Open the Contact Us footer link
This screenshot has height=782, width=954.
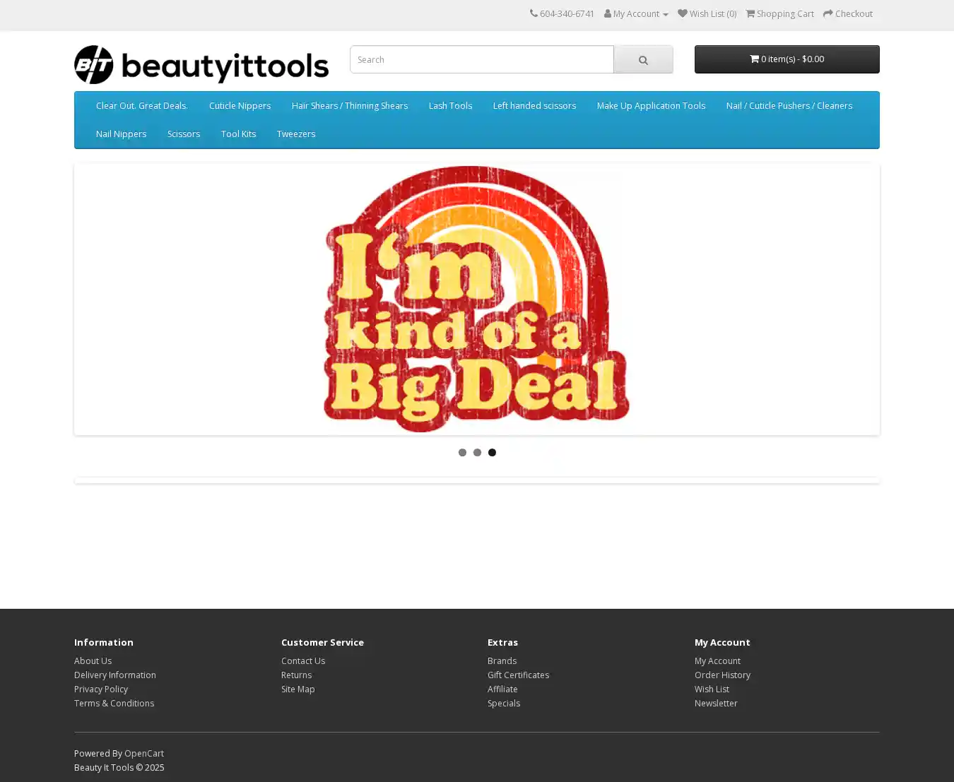[303, 661]
